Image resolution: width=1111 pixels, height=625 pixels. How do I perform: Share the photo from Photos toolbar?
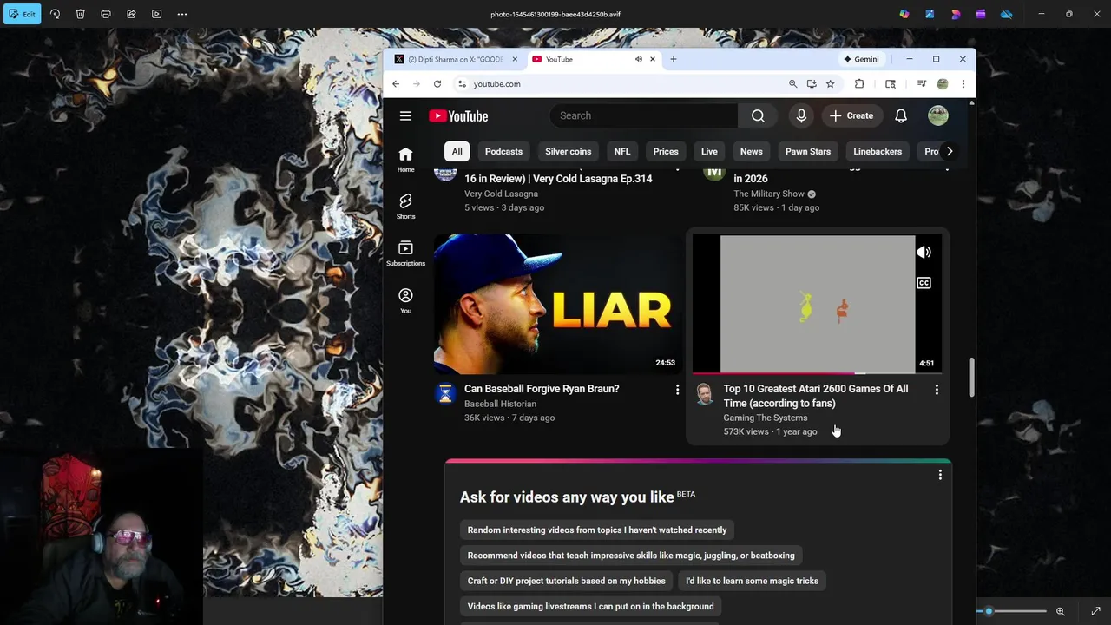(x=131, y=14)
